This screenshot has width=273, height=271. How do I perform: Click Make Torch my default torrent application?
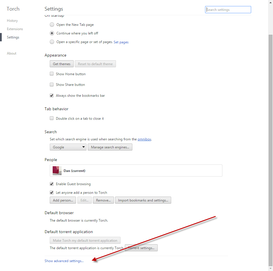[85, 240]
